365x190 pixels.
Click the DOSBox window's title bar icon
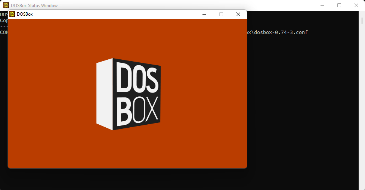coord(12,14)
